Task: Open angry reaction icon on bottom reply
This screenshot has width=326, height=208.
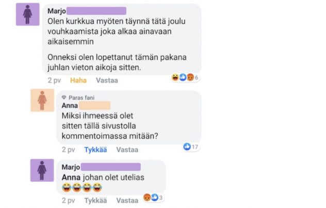Action: (x=147, y=197)
